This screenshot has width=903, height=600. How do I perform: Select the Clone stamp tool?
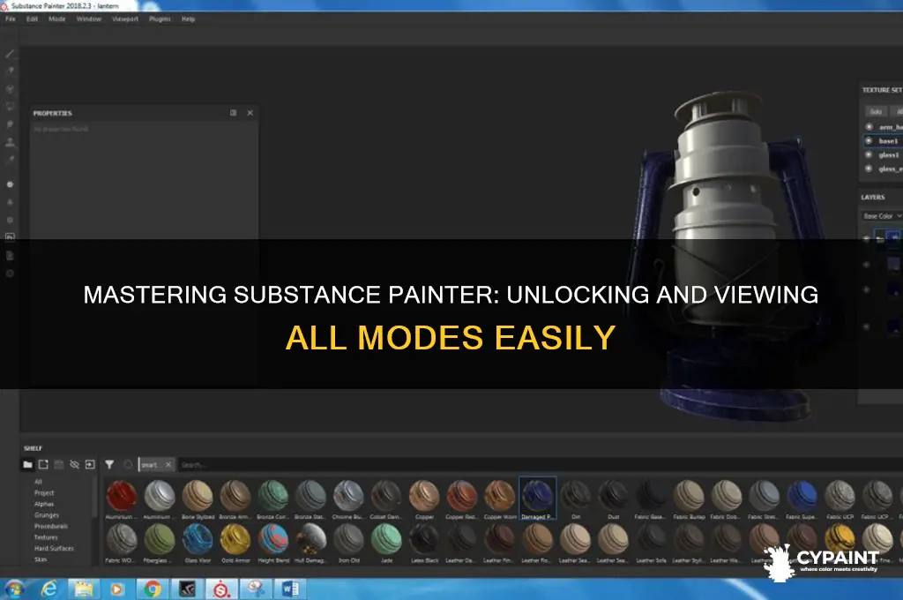click(10, 142)
